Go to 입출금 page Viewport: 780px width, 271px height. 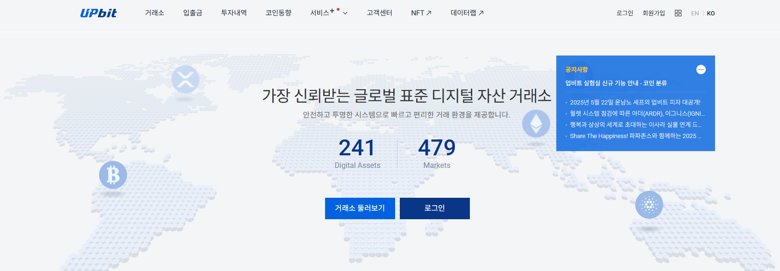coord(192,13)
